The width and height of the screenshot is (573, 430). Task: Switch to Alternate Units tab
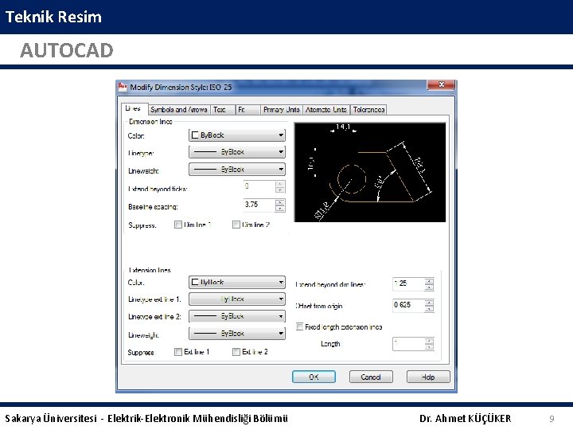326,110
